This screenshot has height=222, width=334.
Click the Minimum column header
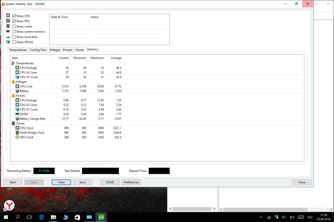coord(79,58)
